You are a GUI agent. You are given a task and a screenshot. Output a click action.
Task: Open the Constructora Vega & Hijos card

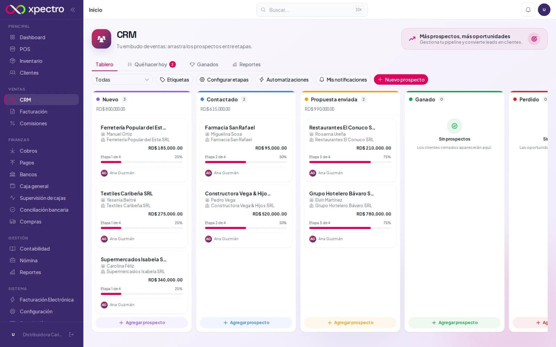click(246, 216)
